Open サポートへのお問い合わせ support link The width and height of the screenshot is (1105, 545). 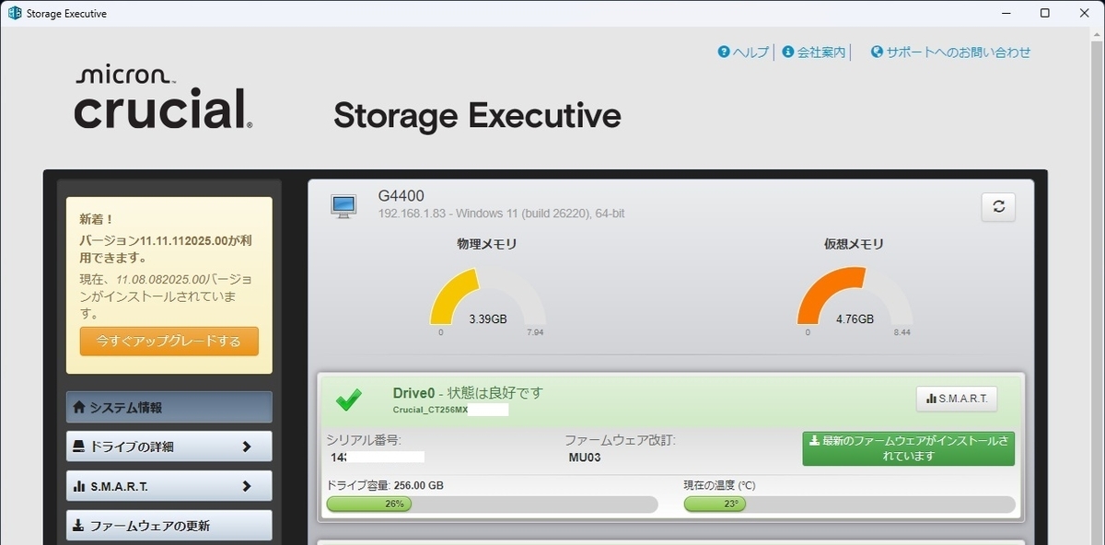click(x=950, y=52)
